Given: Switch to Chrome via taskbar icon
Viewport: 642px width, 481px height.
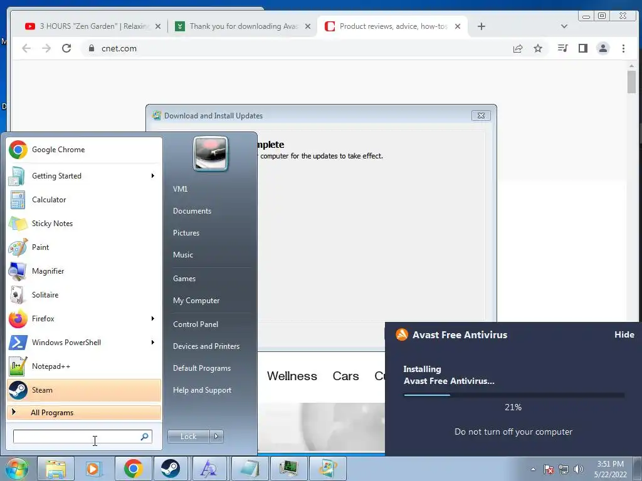Looking at the screenshot, I should click(133, 468).
